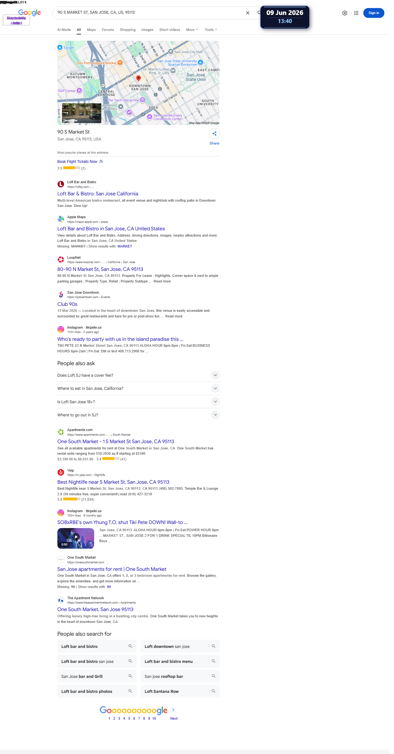Open the Tools dropdown
The image size is (394, 754).
coord(211,30)
